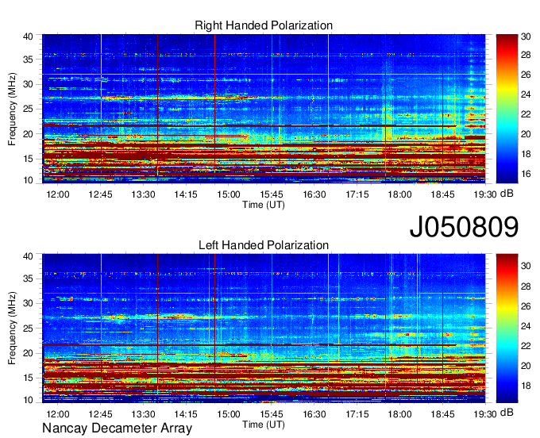Click the 18:00 time tick on the Left Handed plot
540x438 pixels.
(399, 414)
